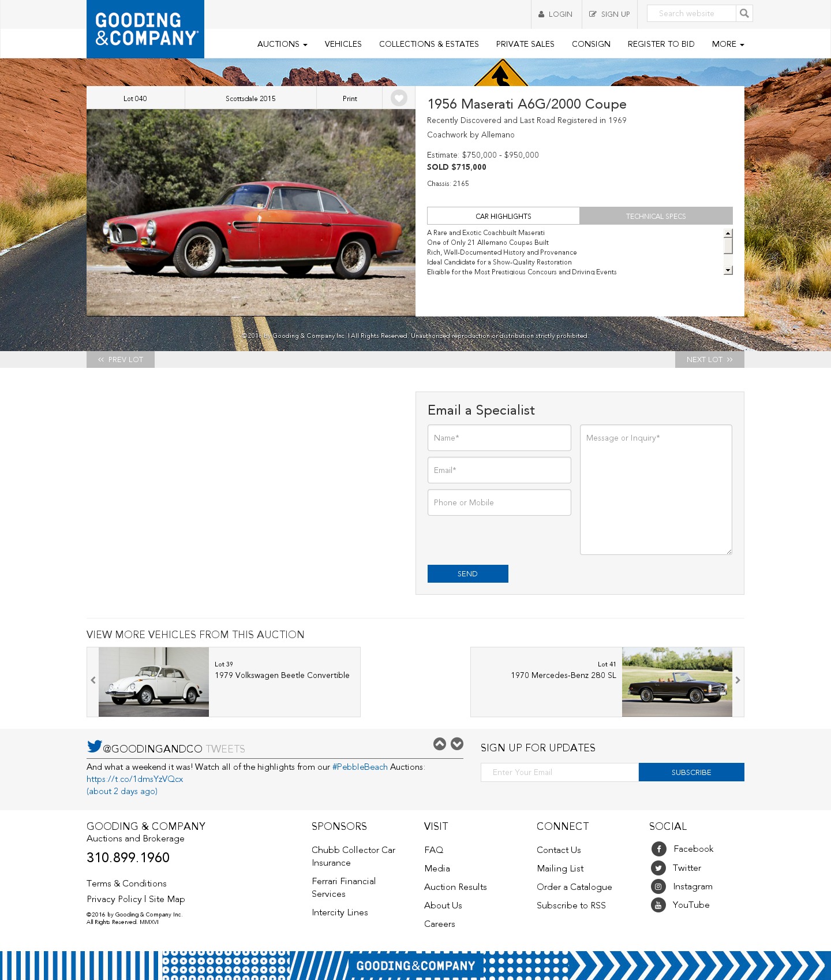The height and width of the screenshot is (980, 831).
Task: Go to next vehicle in carousel
Action: tap(738, 680)
